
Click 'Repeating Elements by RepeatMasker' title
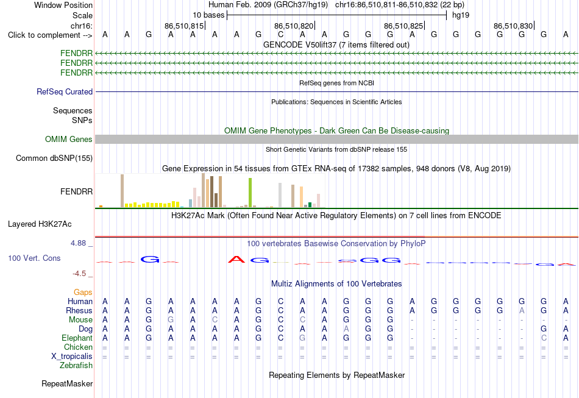coord(337,375)
